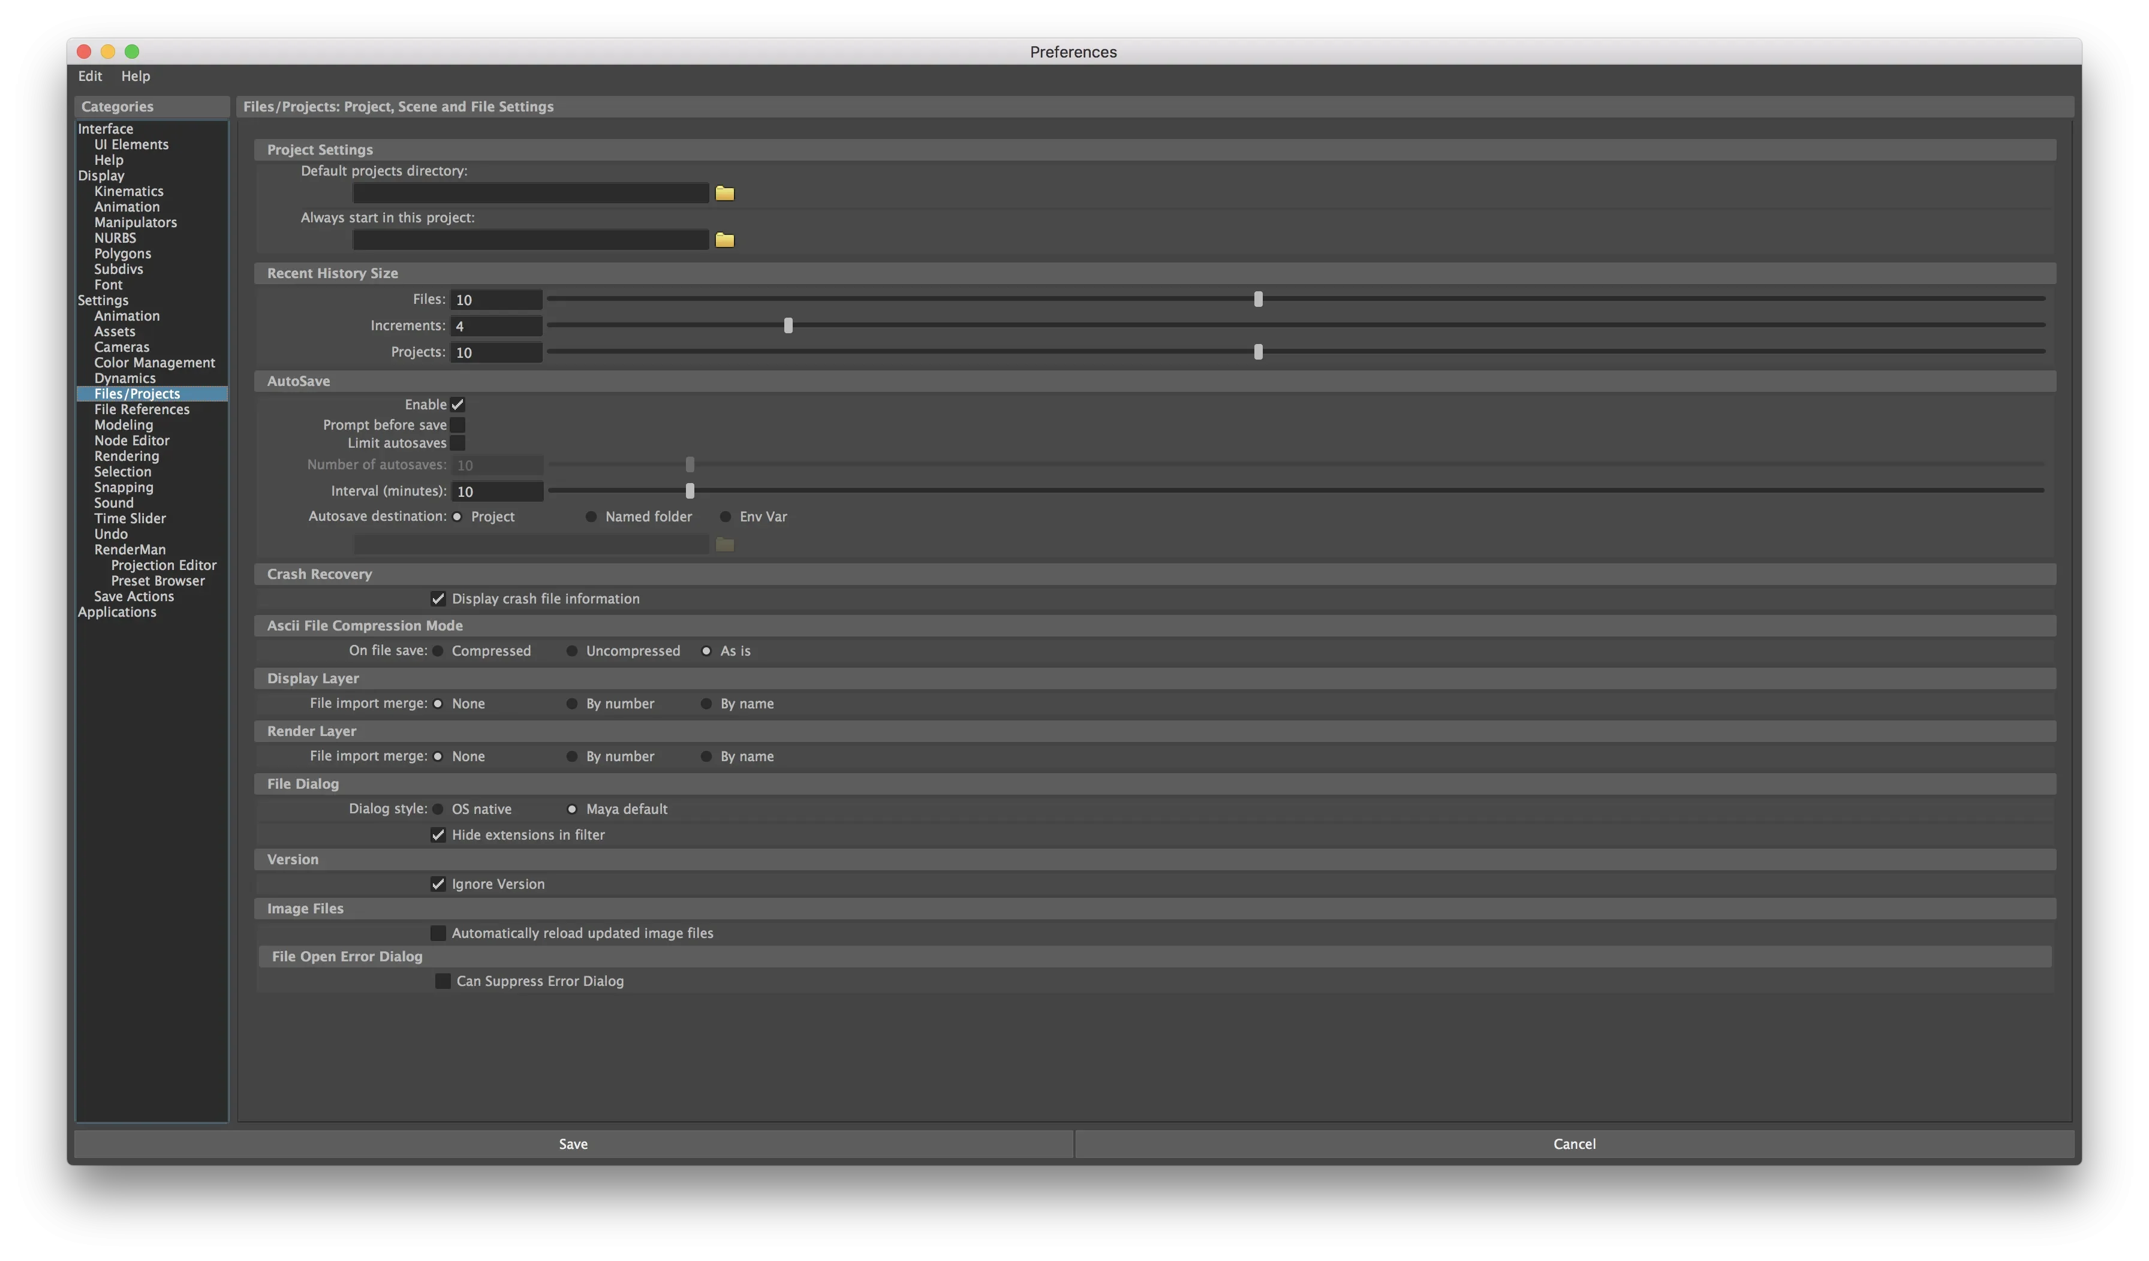
Task: Check Can Suppress Error Dialog
Action: pos(443,981)
